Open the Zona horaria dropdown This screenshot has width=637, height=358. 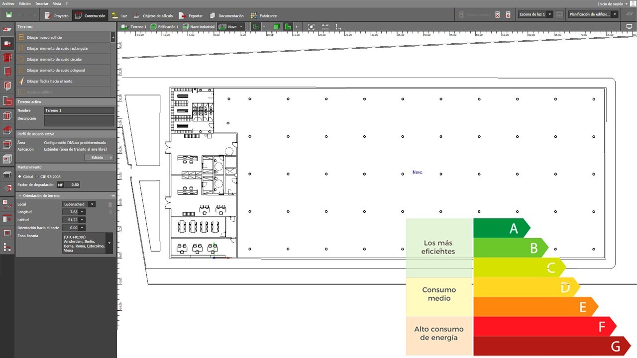88,243
